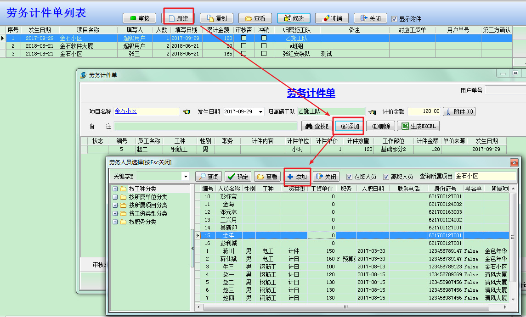Click the vertical scrollbar down arrow in personnel list
Screen dimensions: 526x317
pyautogui.click(x=513, y=299)
